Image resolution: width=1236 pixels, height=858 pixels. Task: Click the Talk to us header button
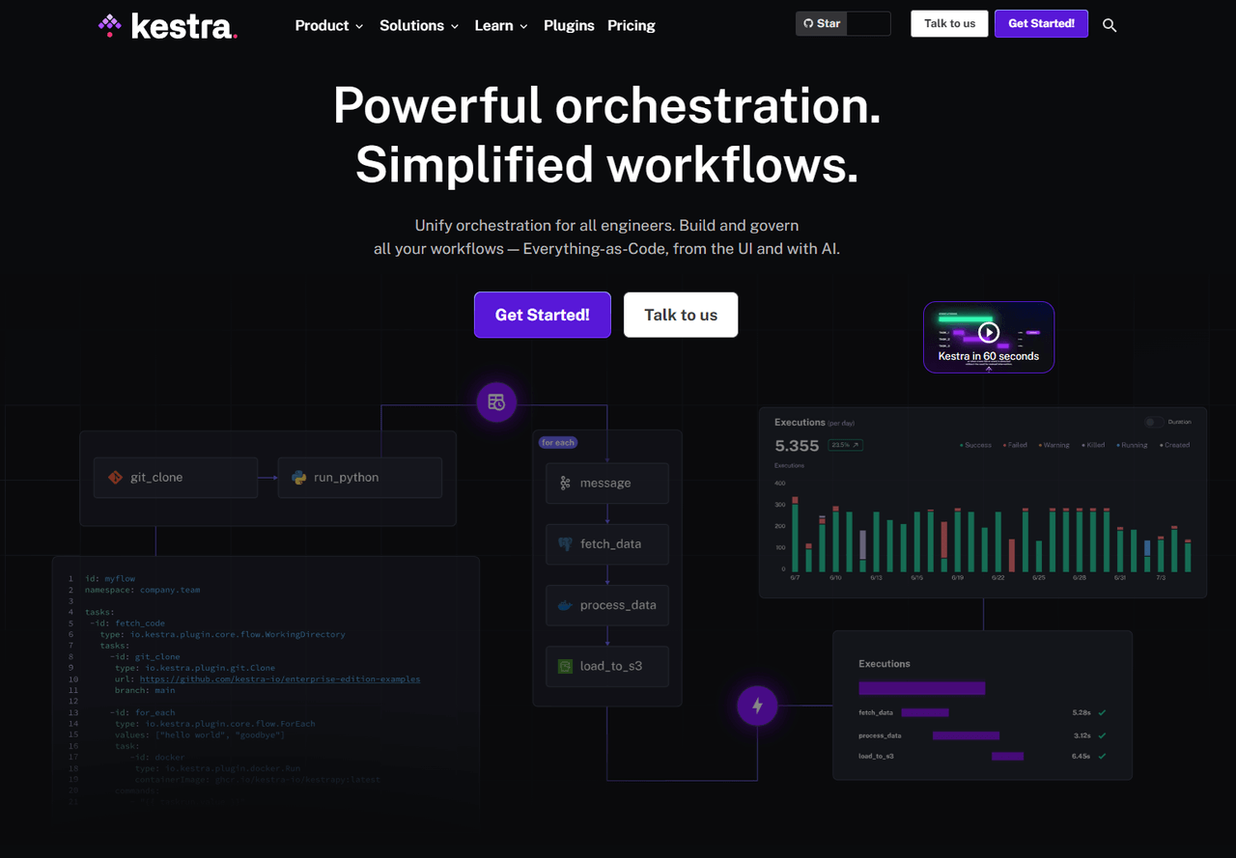click(x=949, y=23)
